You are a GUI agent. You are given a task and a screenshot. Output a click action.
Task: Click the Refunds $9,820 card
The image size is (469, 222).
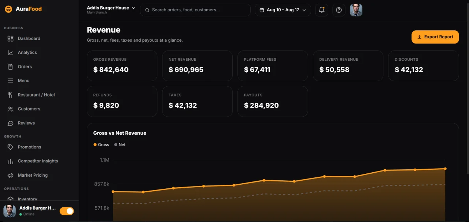click(122, 101)
